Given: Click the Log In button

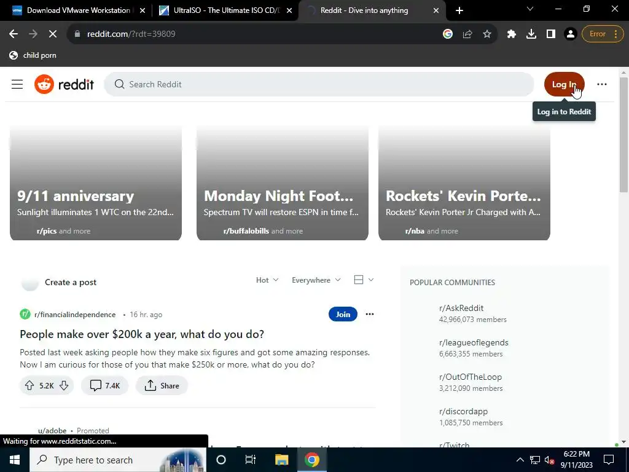Looking at the screenshot, I should (564, 84).
